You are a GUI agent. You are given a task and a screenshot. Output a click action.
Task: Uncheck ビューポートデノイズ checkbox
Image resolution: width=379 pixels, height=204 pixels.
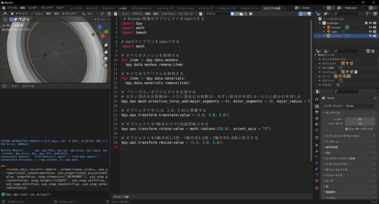tap(346, 129)
